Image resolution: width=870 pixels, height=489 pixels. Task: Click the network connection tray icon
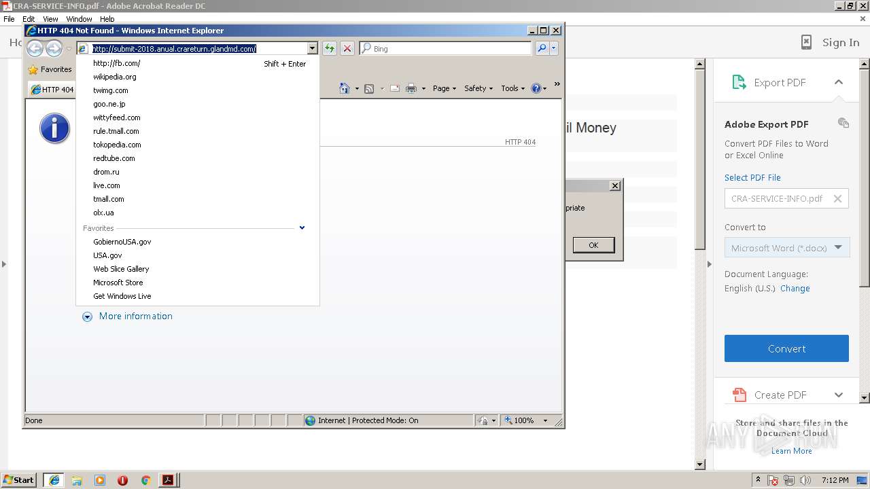tap(789, 480)
